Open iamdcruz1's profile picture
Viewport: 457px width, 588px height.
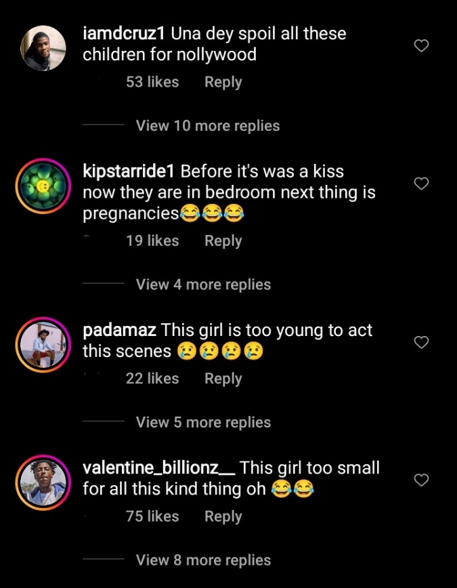[x=44, y=48]
